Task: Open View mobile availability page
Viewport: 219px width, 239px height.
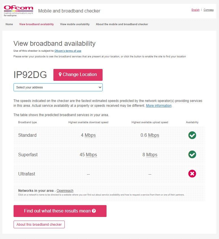Action: coord(75,24)
